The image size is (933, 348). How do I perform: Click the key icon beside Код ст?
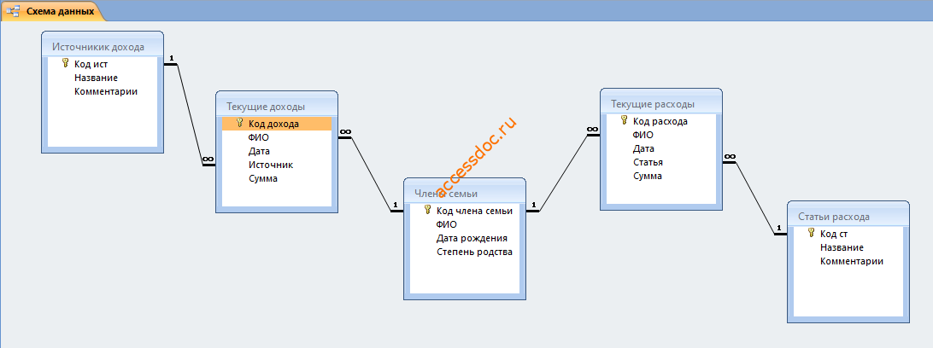[x=811, y=233]
